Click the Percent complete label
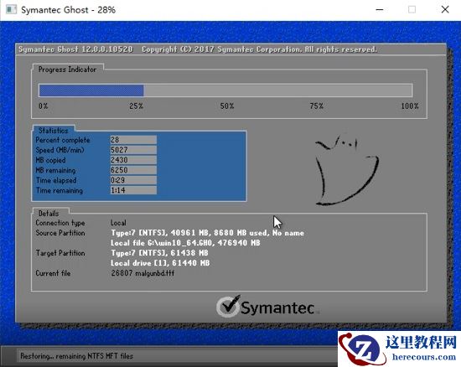461x367 pixels. 63,140
